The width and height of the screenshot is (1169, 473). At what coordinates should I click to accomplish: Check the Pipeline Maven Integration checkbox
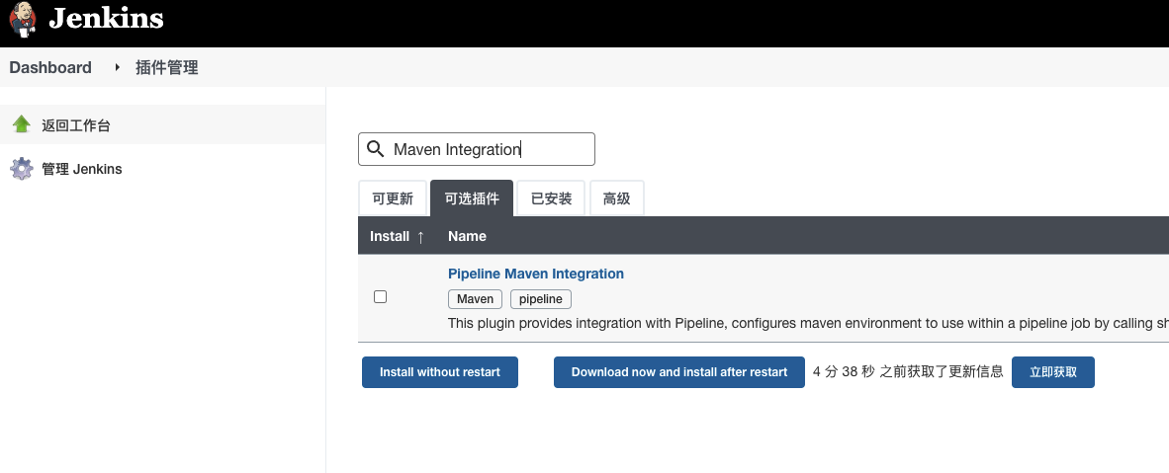coord(380,297)
